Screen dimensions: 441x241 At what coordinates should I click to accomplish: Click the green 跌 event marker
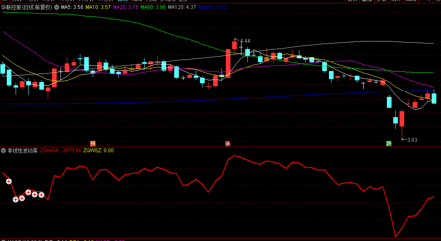[x=389, y=144]
